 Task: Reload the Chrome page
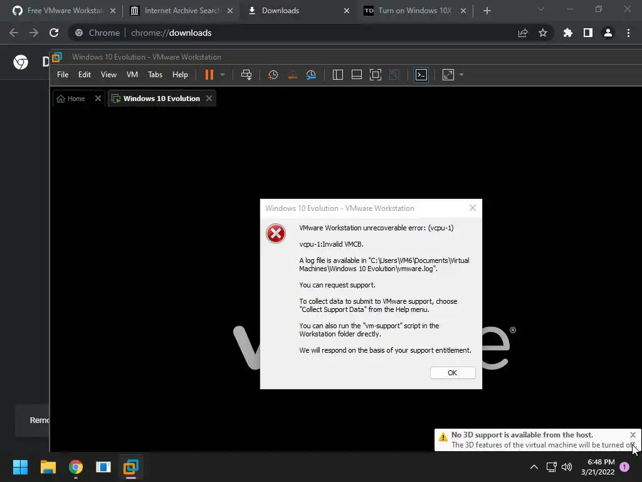point(54,33)
